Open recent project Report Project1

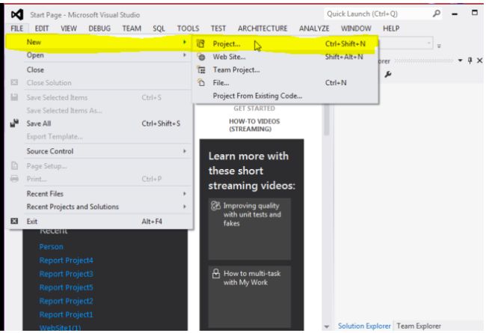point(66,314)
